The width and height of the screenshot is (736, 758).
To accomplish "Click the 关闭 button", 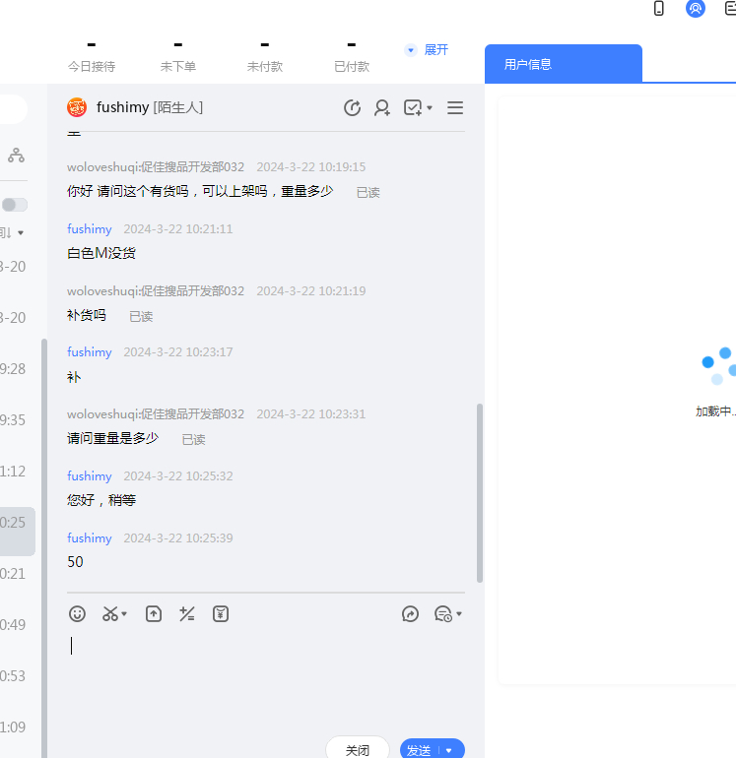I will pos(358,750).
